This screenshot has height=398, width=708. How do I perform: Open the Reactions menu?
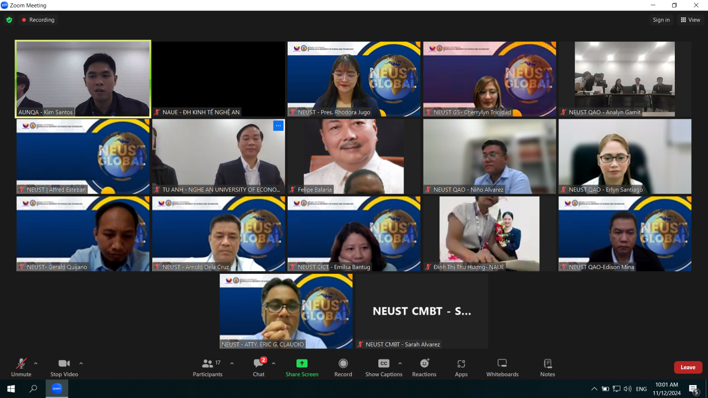pos(424,367)
